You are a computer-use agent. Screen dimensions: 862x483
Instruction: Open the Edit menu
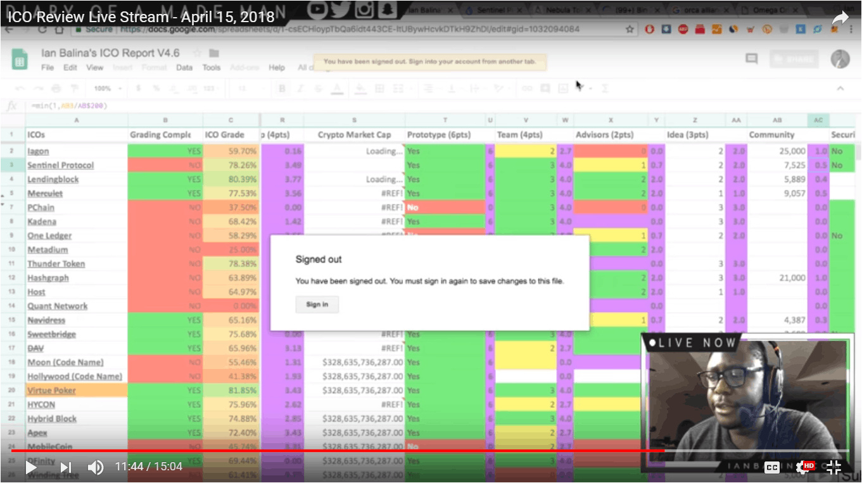tap(70, 68)
